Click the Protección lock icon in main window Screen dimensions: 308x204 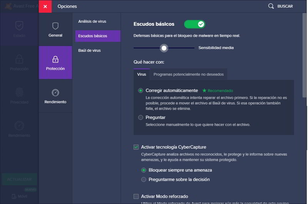(19, 59)
